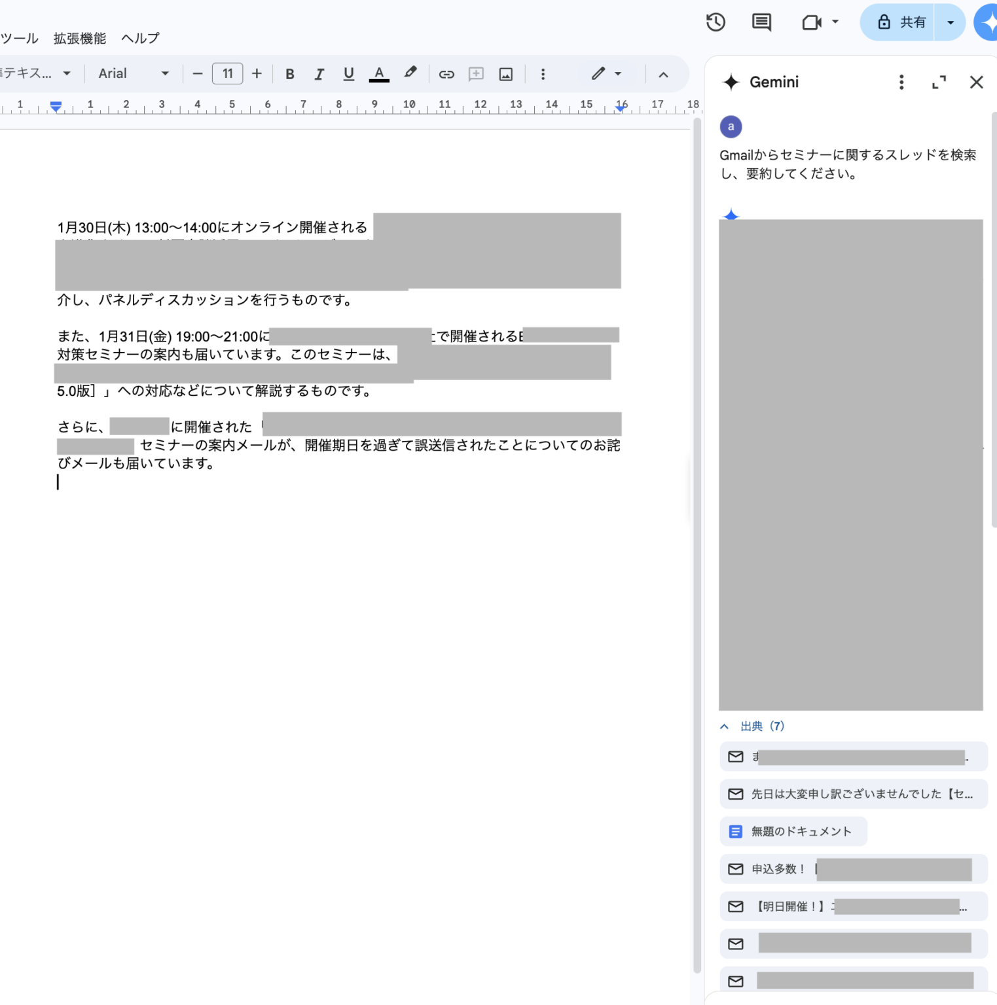Toggle italic formatting
This screenshot has height=1005, width=997.
[x=319, y=73]
